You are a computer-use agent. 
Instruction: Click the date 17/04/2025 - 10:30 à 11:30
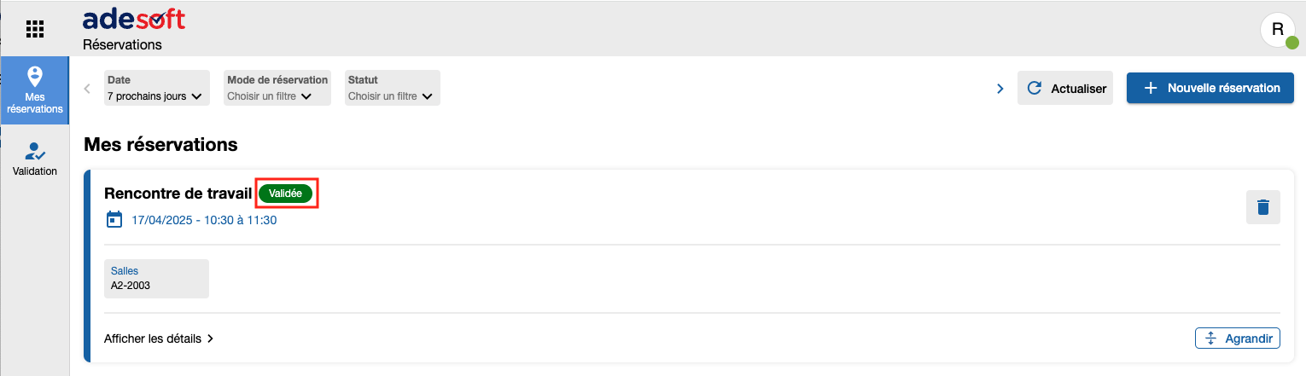click(x=204, y=220)
